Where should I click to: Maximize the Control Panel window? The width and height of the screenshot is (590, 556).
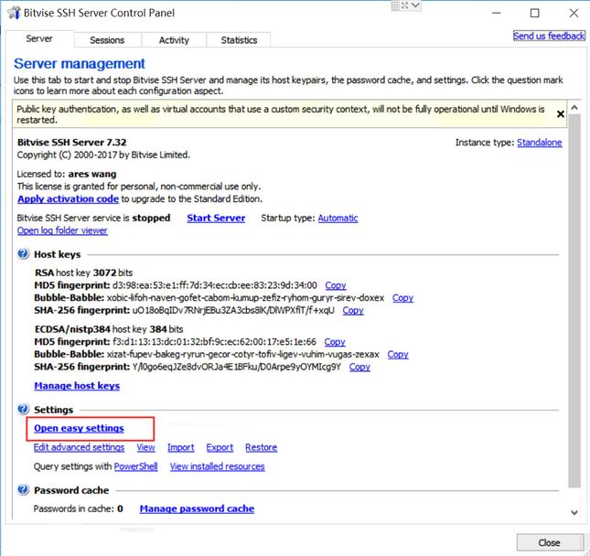pos(535,13)
